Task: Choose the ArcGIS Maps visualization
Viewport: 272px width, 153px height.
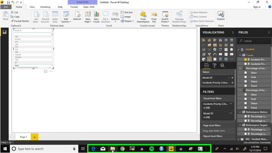Action: pos(226,59)
